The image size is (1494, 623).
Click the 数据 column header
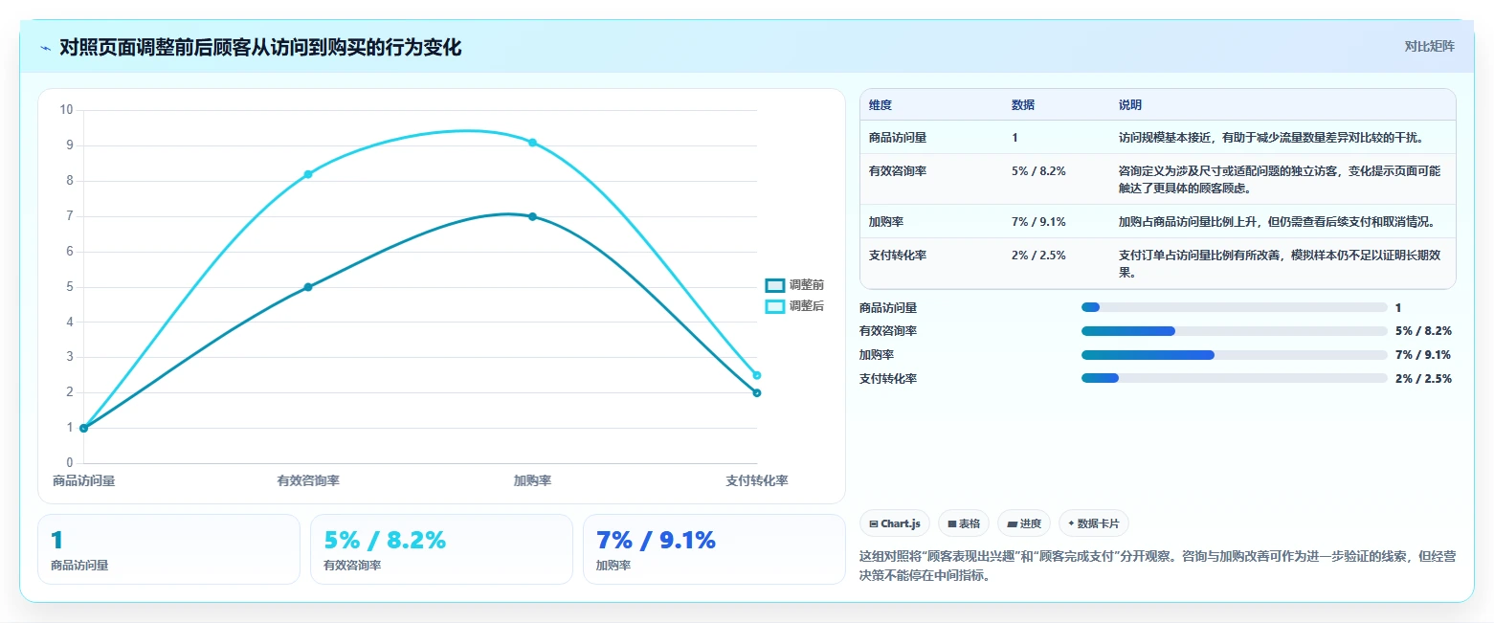(x=1023, y=105)
